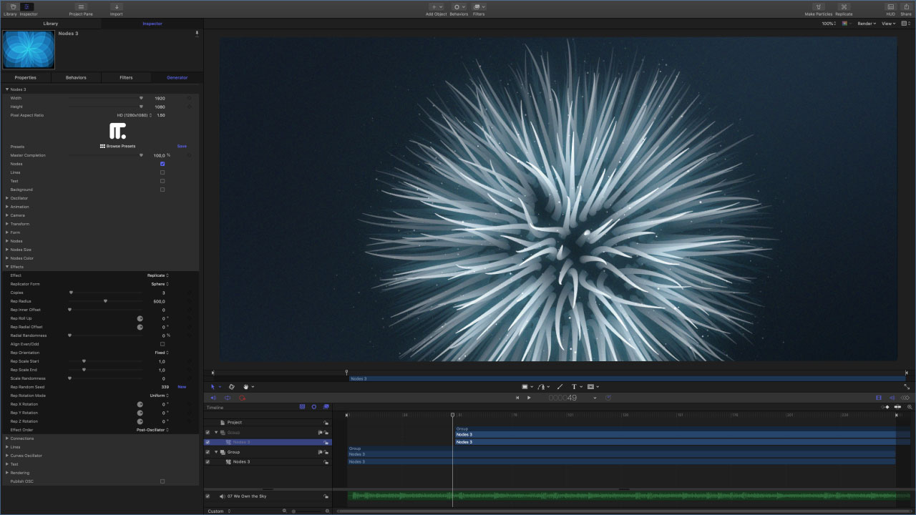Open the Effect Order dropdown
Screen dimensions: 916x515
coord(152,430)
